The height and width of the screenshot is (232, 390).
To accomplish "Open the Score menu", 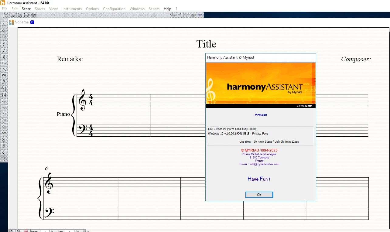I will [x=26, y=9].
